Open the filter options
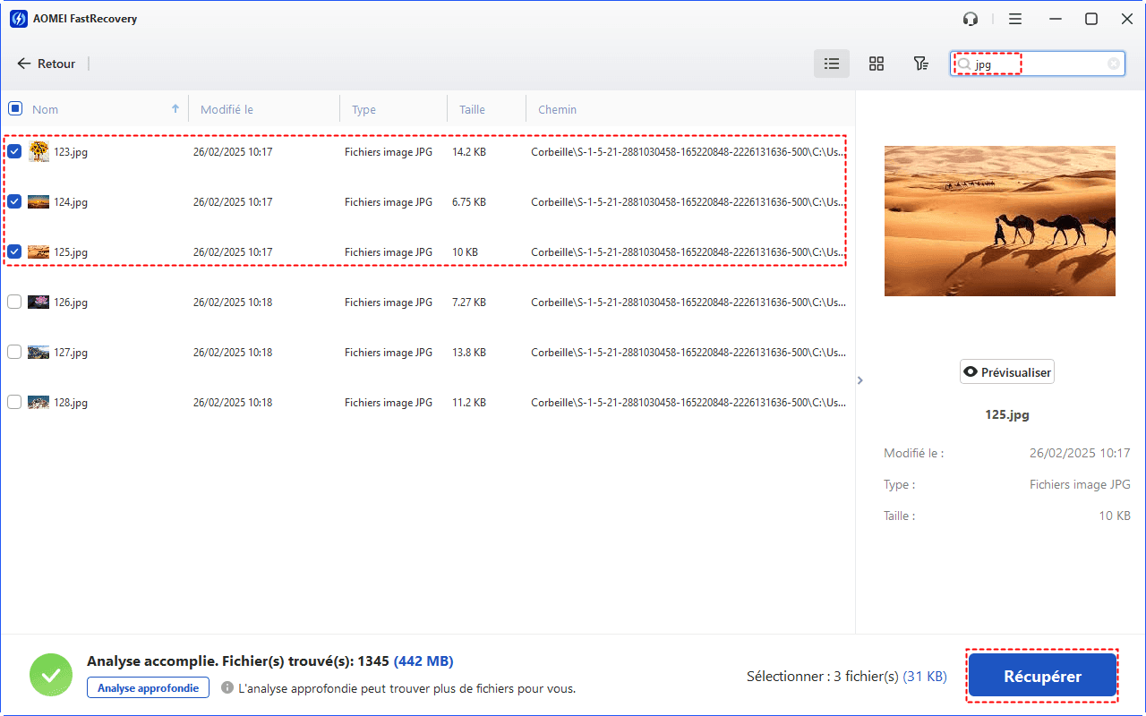This screenshot has height=716, width=1146. click(x=920, y=64)
